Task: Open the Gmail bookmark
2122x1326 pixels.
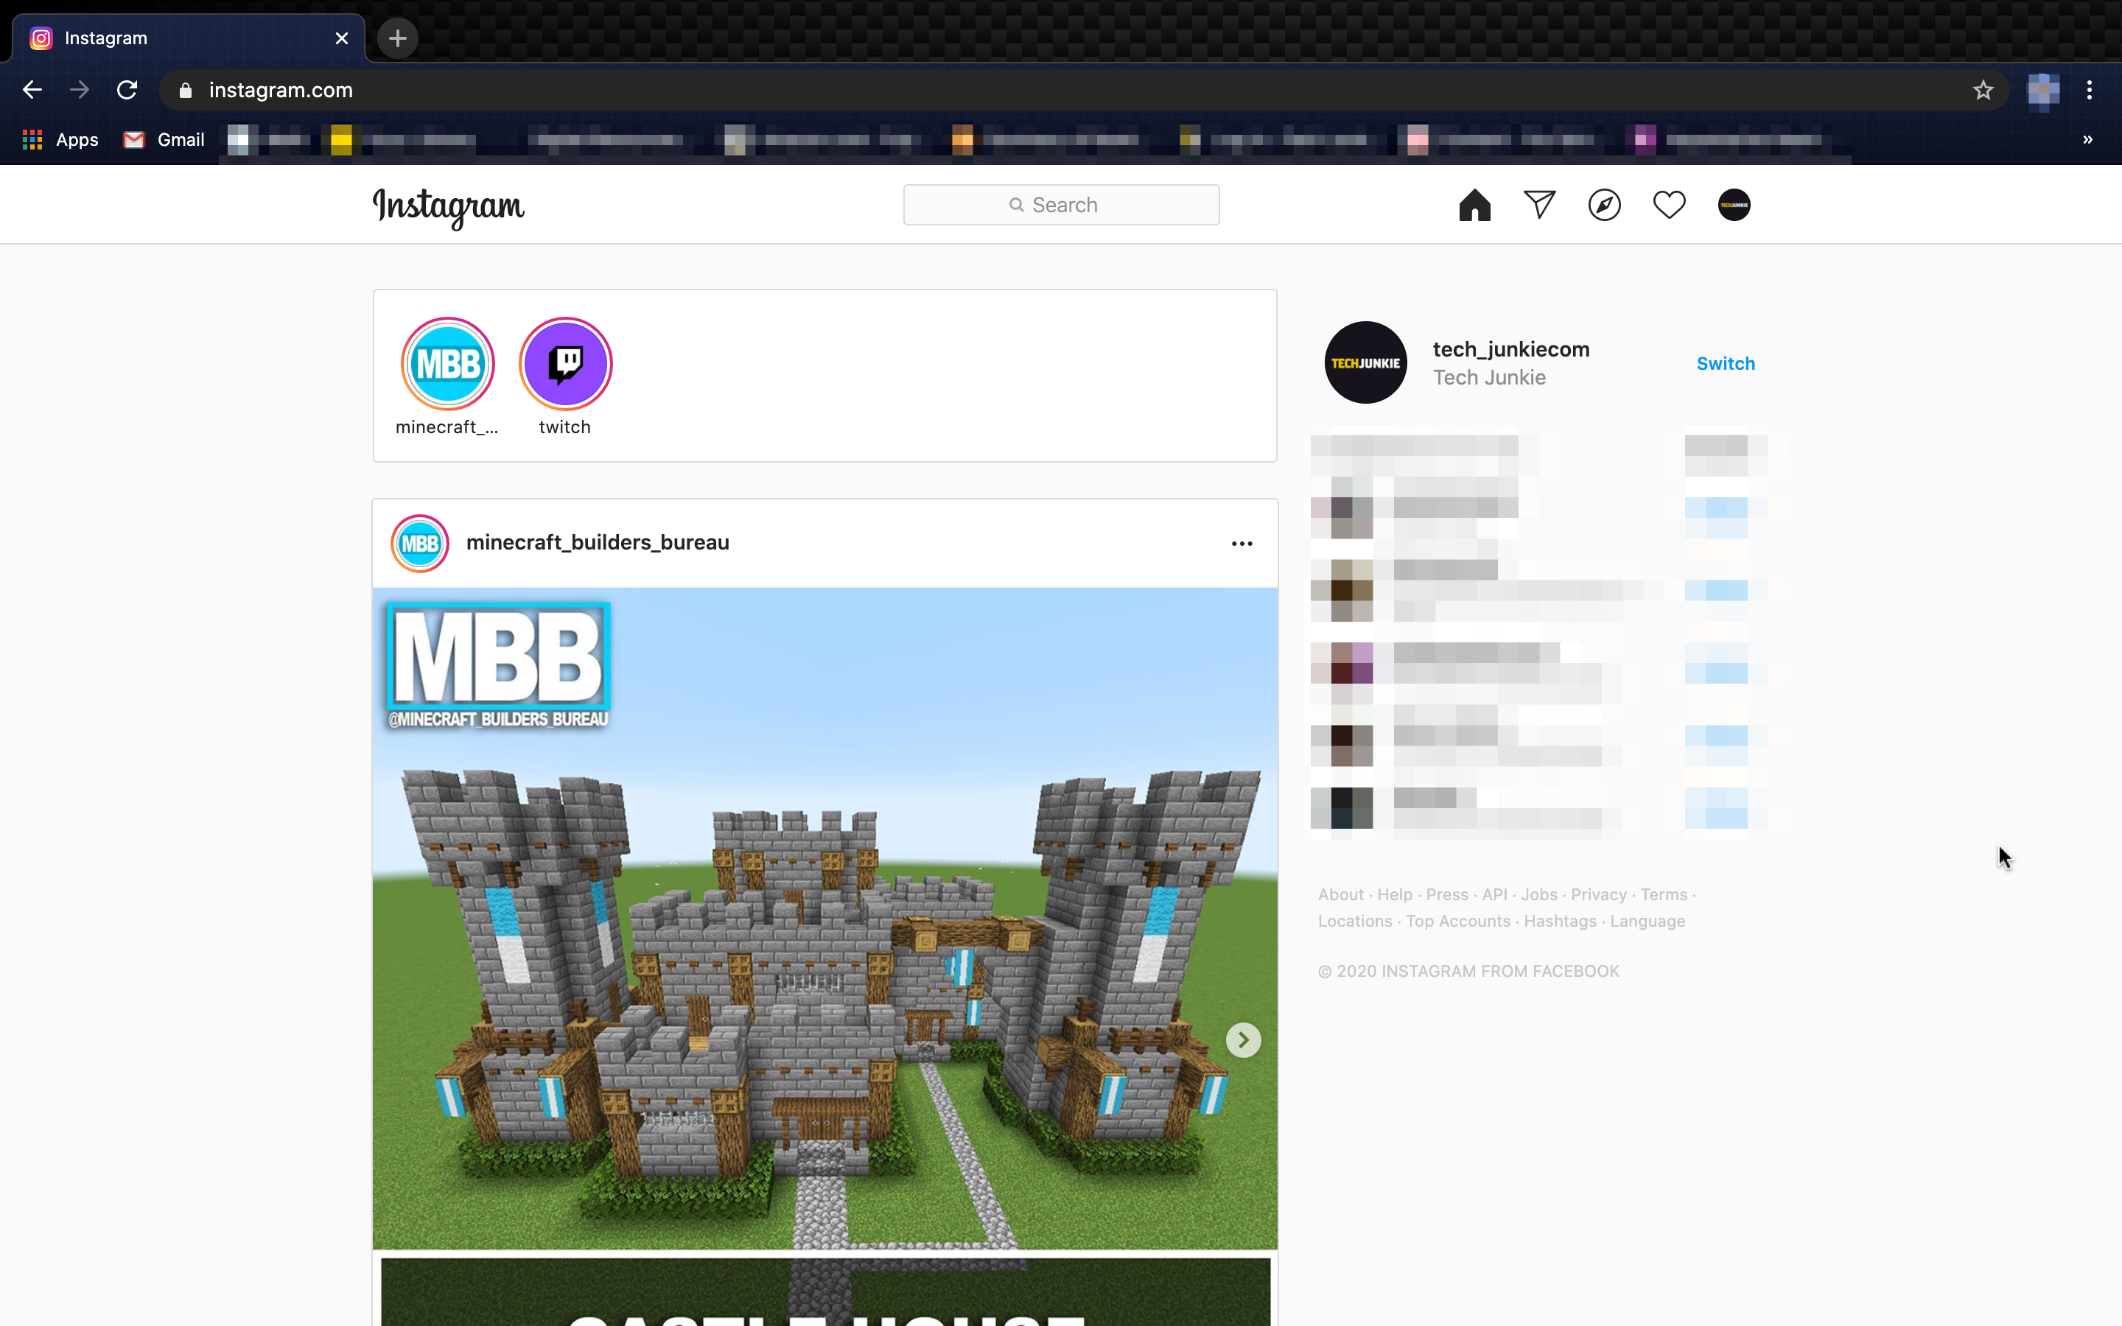Action: 164,139
